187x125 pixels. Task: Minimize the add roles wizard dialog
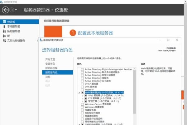pos(160,40)
